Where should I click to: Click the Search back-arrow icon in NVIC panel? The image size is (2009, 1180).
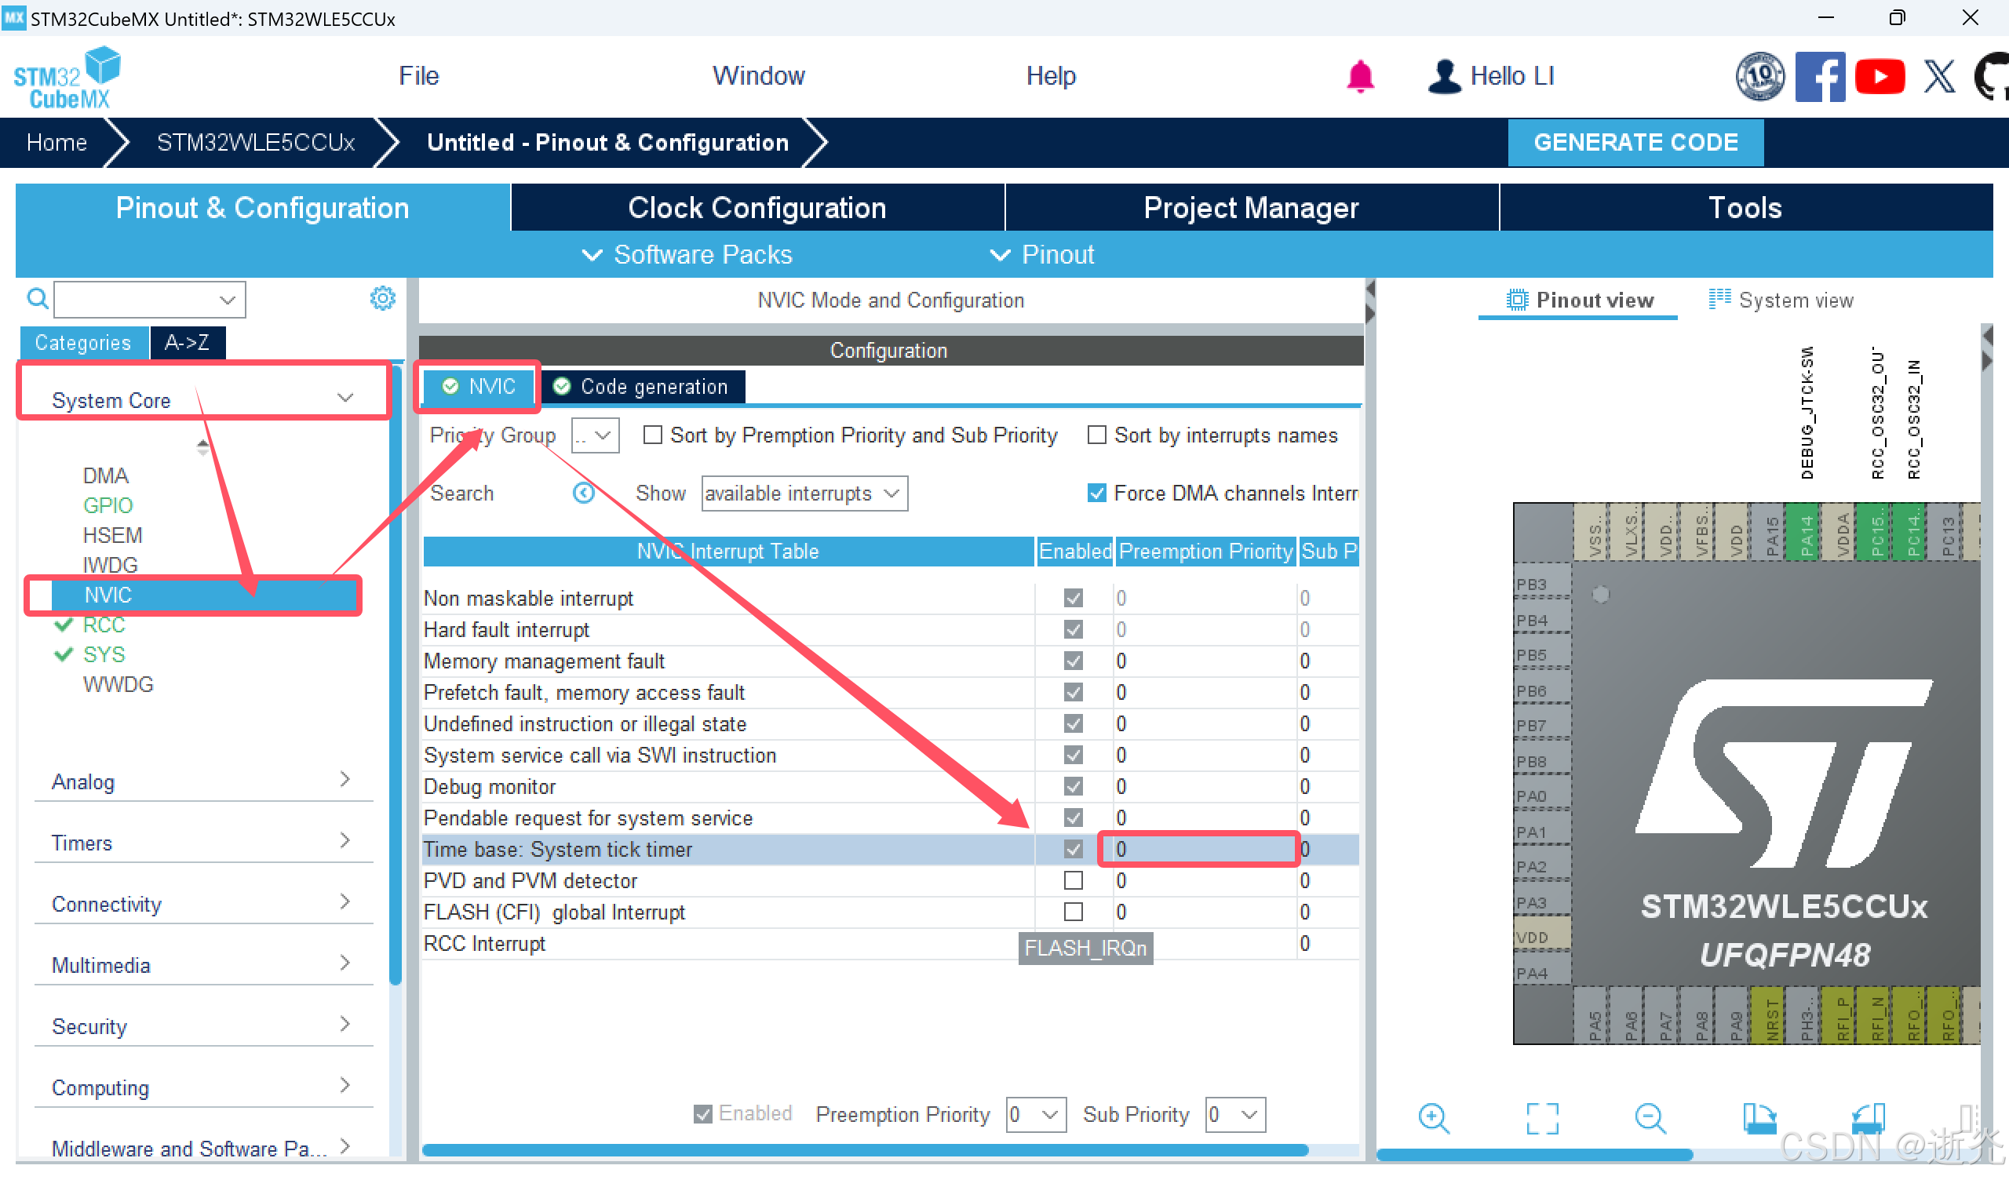(x=584, y=493)
